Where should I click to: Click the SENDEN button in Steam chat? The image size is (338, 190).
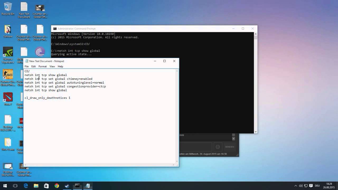point(229,147)
